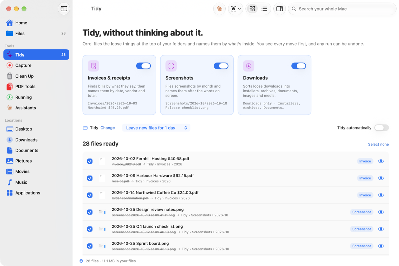Open the Leave new files for 1 day dropdown
Image resolution: width=399 pixels, height=266 pixels.
point(156,128)
